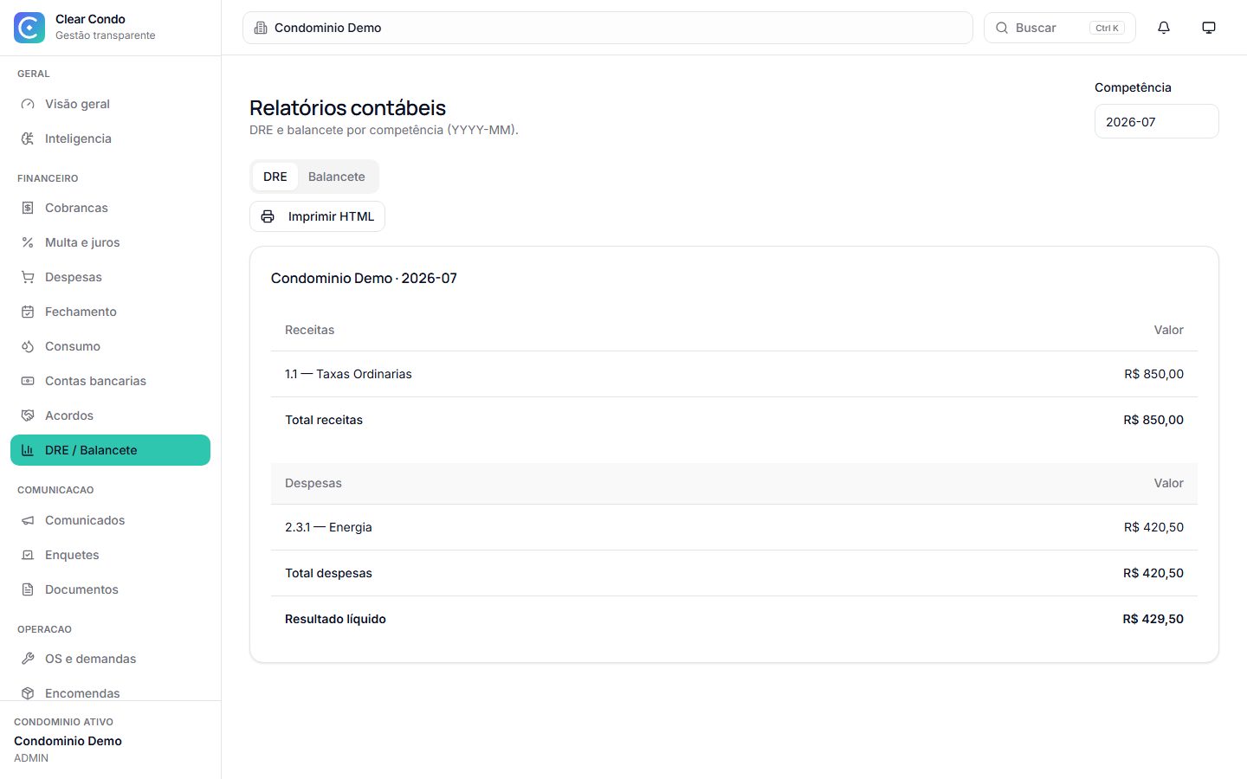This screenshot has width=1247, height=779.
Task: Select the DRE tab
Action: click(x=275, y=177)
